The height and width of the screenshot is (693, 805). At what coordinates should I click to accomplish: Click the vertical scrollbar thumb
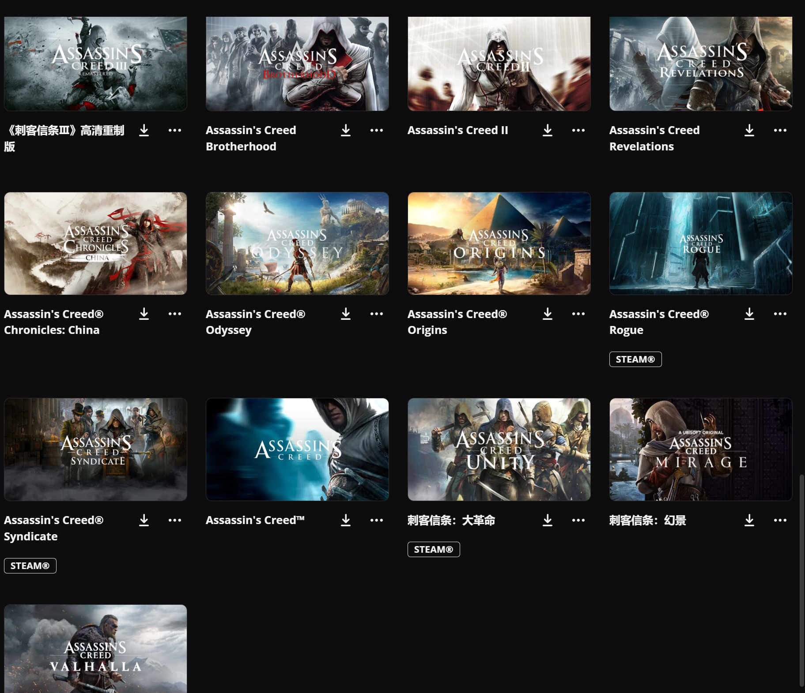(x=801, y=581)
